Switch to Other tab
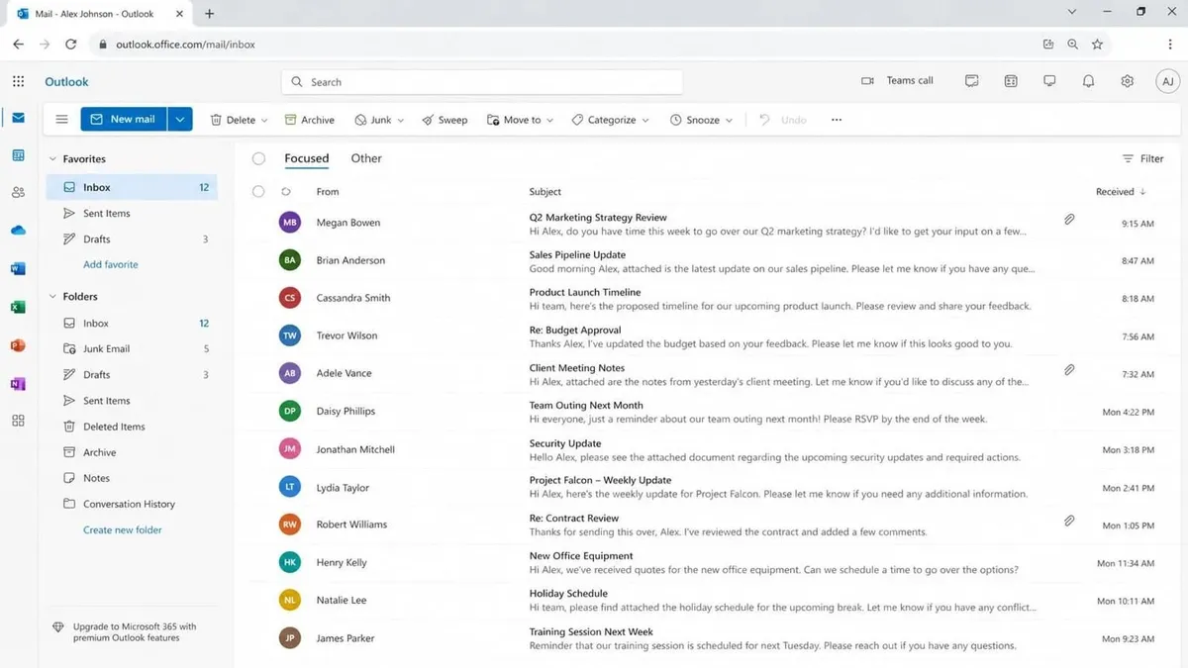 click(x=366, y=158)
